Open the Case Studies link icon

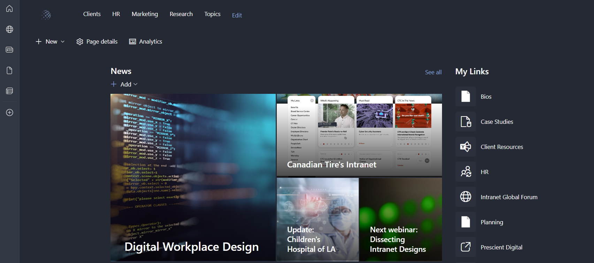466,122
